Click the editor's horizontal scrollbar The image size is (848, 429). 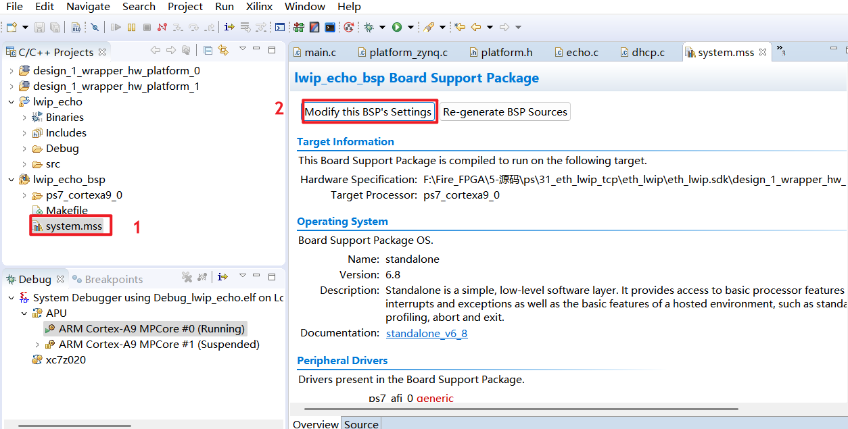tap(541, 409)
